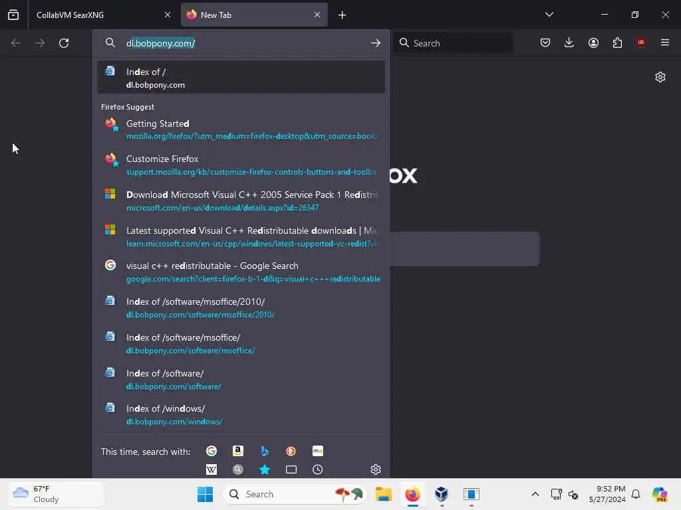Close the CollabVM SearXNG tab
Image resolution: width=681 pixels, height=510 pixels.
pos(168,15)
